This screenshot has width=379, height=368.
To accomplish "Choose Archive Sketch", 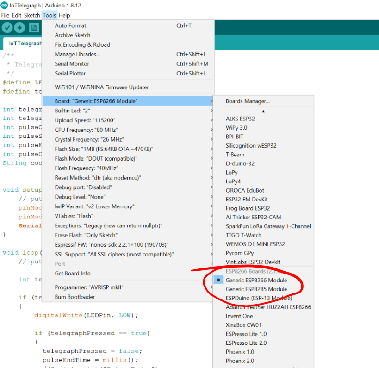I will coord(128,35).
